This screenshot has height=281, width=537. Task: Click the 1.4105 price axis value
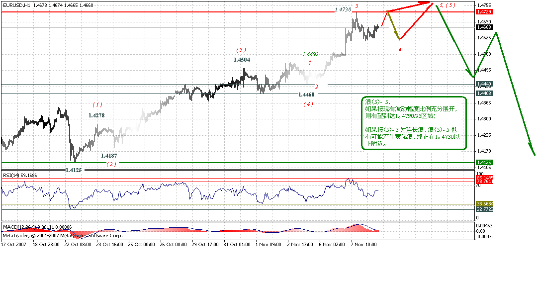coord(484,168)
